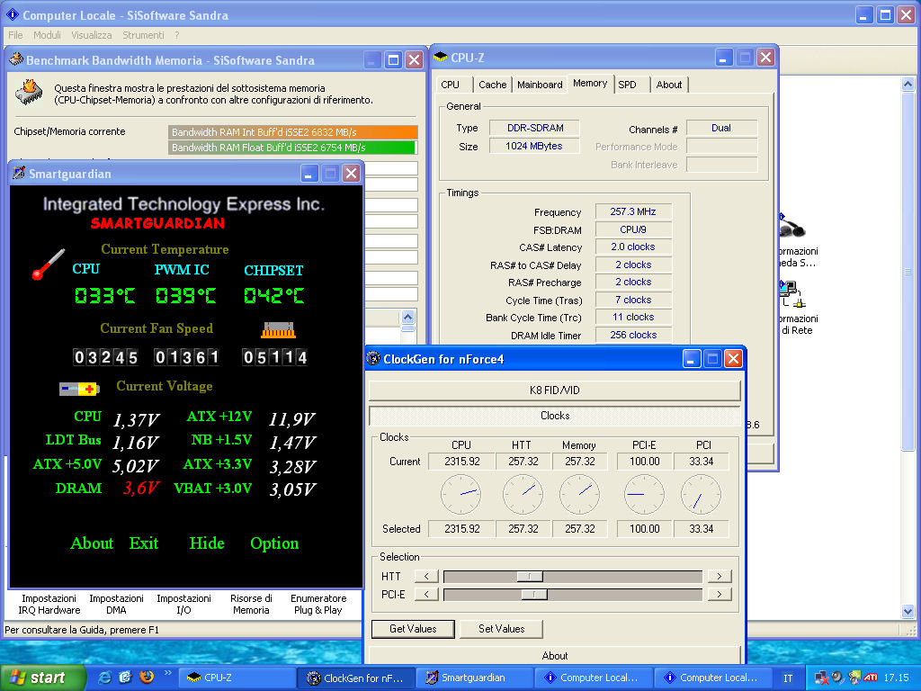
Task: Click the thermometer icon in Smartguardian
Action: pos(49,265)
